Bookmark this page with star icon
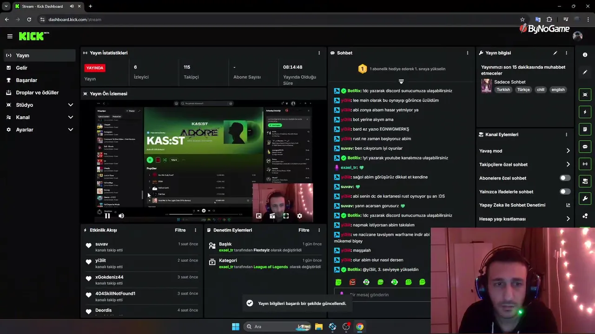The image size is (595, 334). [x=522, y=19]
